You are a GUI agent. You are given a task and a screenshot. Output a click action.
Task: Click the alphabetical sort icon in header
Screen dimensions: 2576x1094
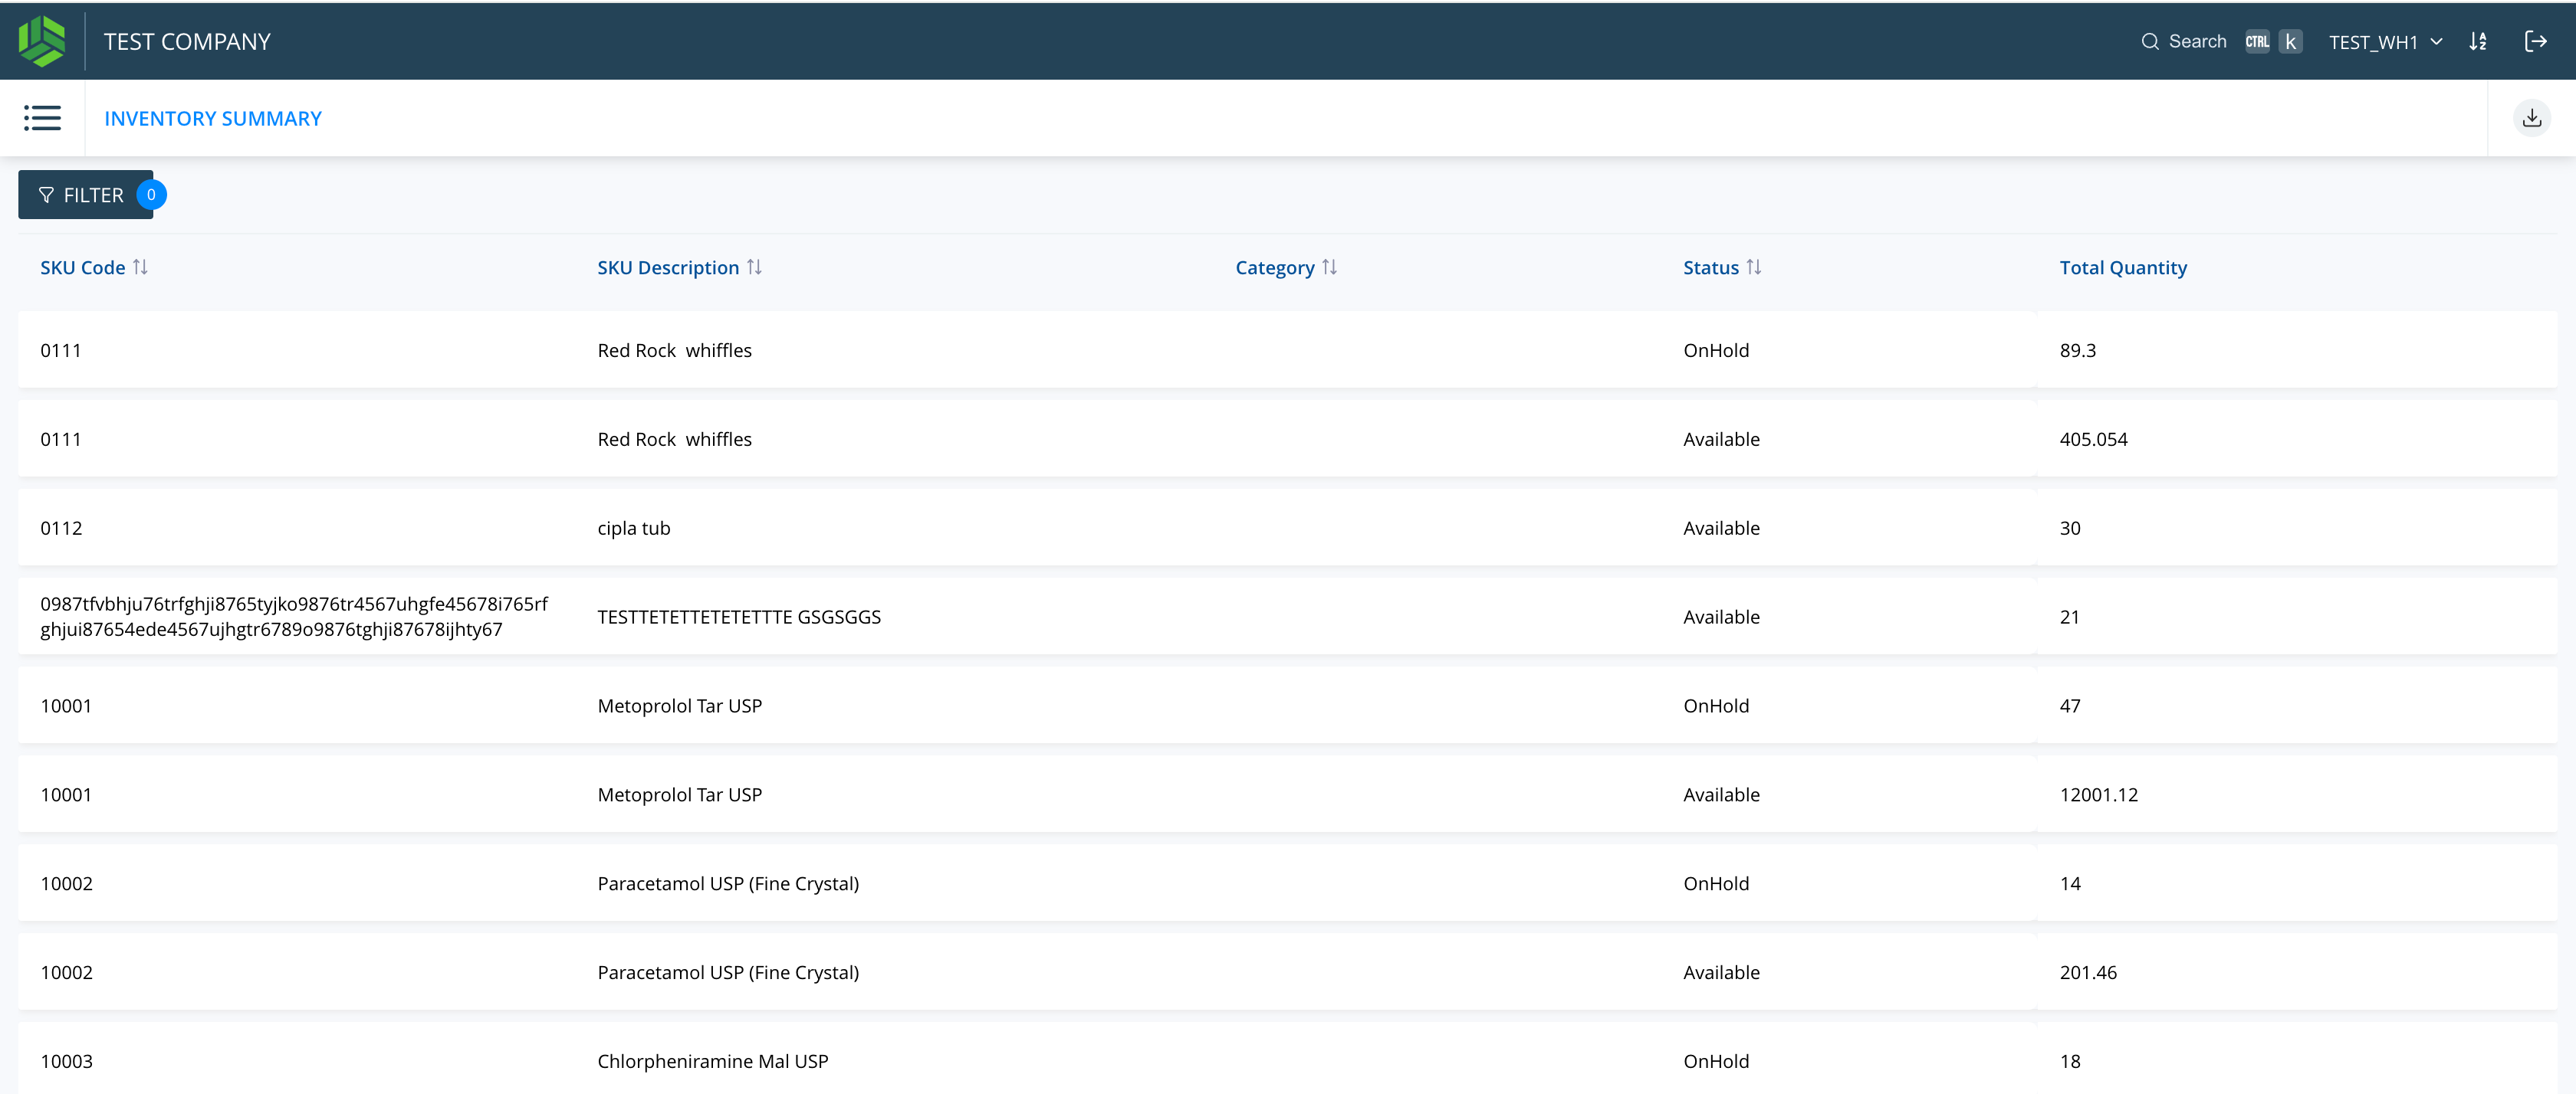coord(2478,41)
